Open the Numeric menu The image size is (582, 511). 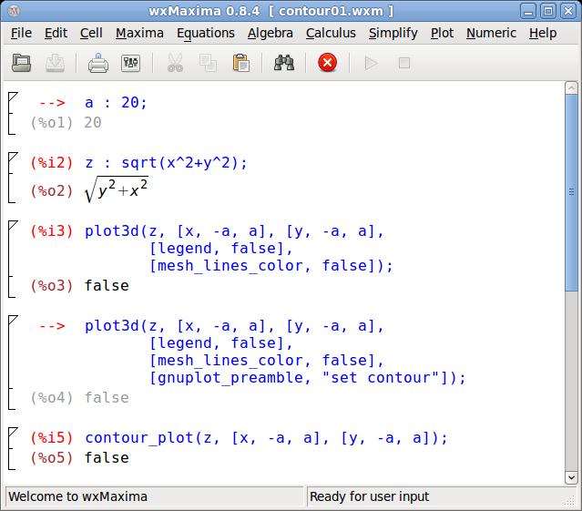pos(491,33)
